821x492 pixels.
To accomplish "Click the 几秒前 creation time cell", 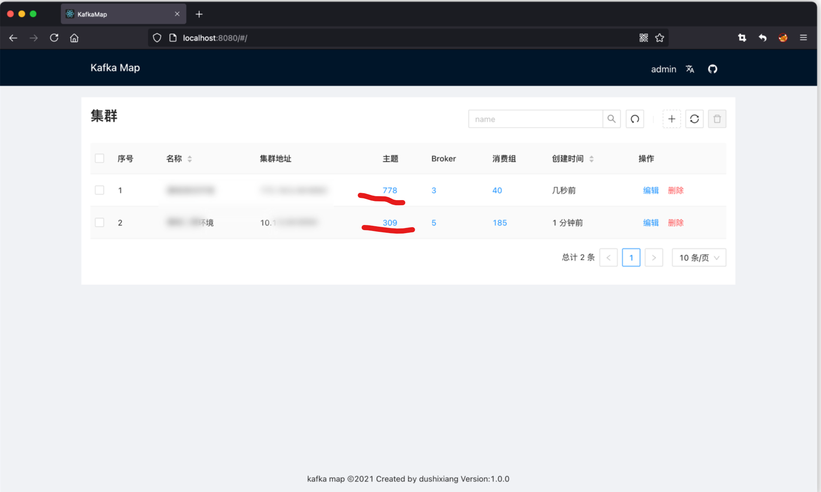I will click(564, 190).
